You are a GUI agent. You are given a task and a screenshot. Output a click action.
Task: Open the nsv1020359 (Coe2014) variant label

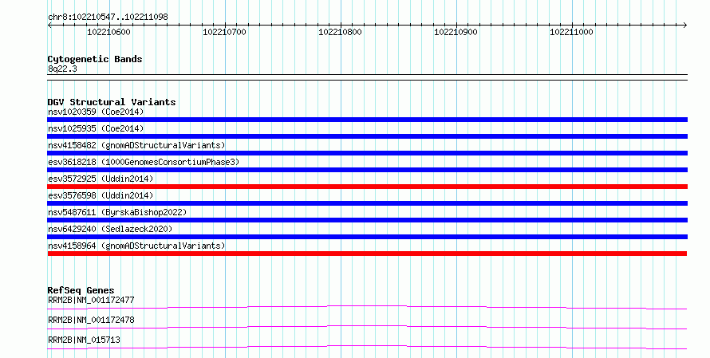96,112
